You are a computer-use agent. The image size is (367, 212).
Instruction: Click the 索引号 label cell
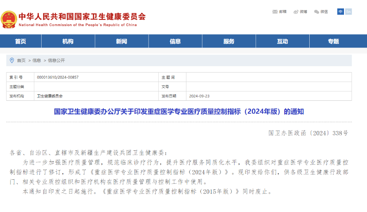pyautogui.click(x=20, y=77)
